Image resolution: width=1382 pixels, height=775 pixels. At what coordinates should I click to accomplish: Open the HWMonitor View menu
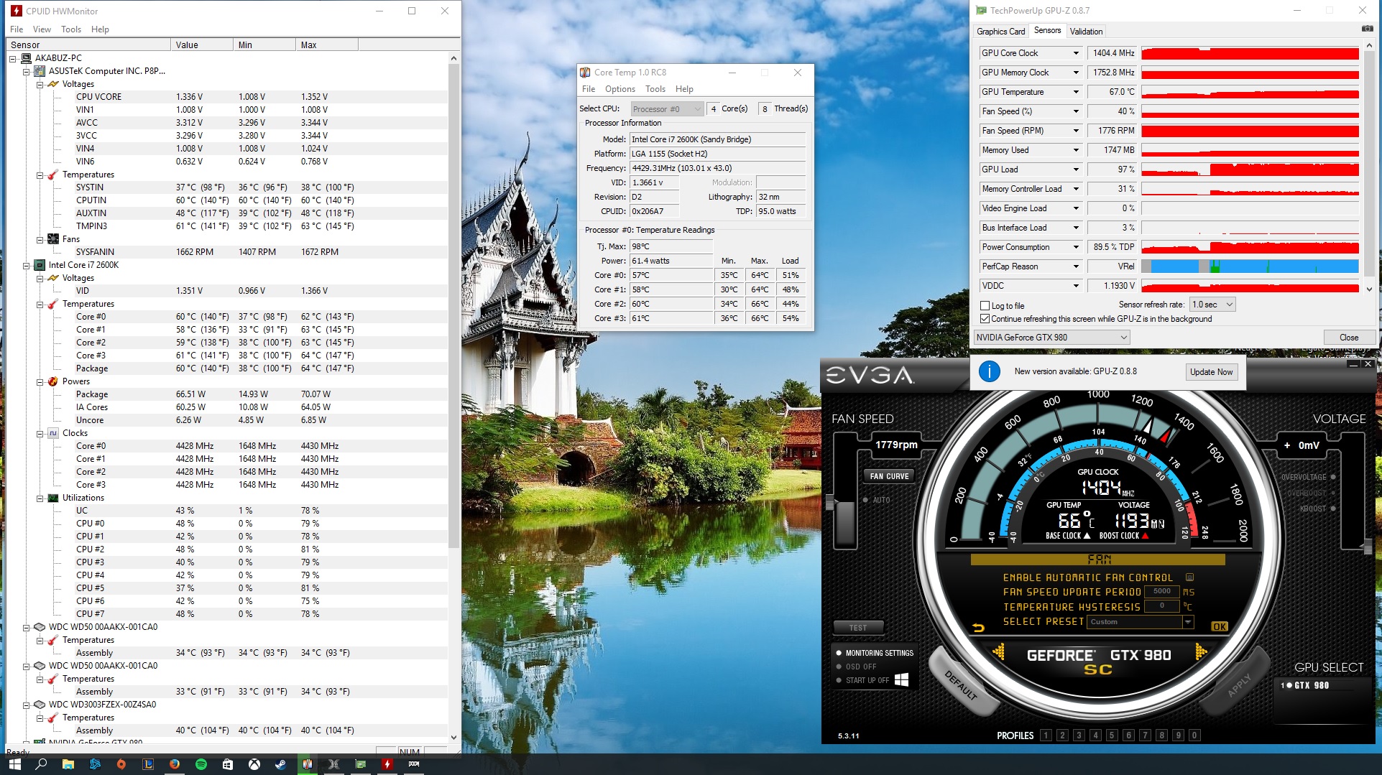tap(42, 29)
